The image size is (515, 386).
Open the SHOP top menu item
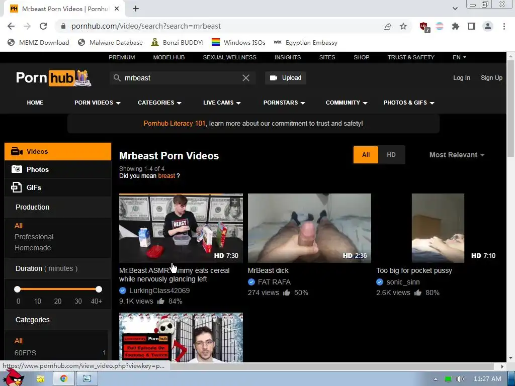(361, 57)
